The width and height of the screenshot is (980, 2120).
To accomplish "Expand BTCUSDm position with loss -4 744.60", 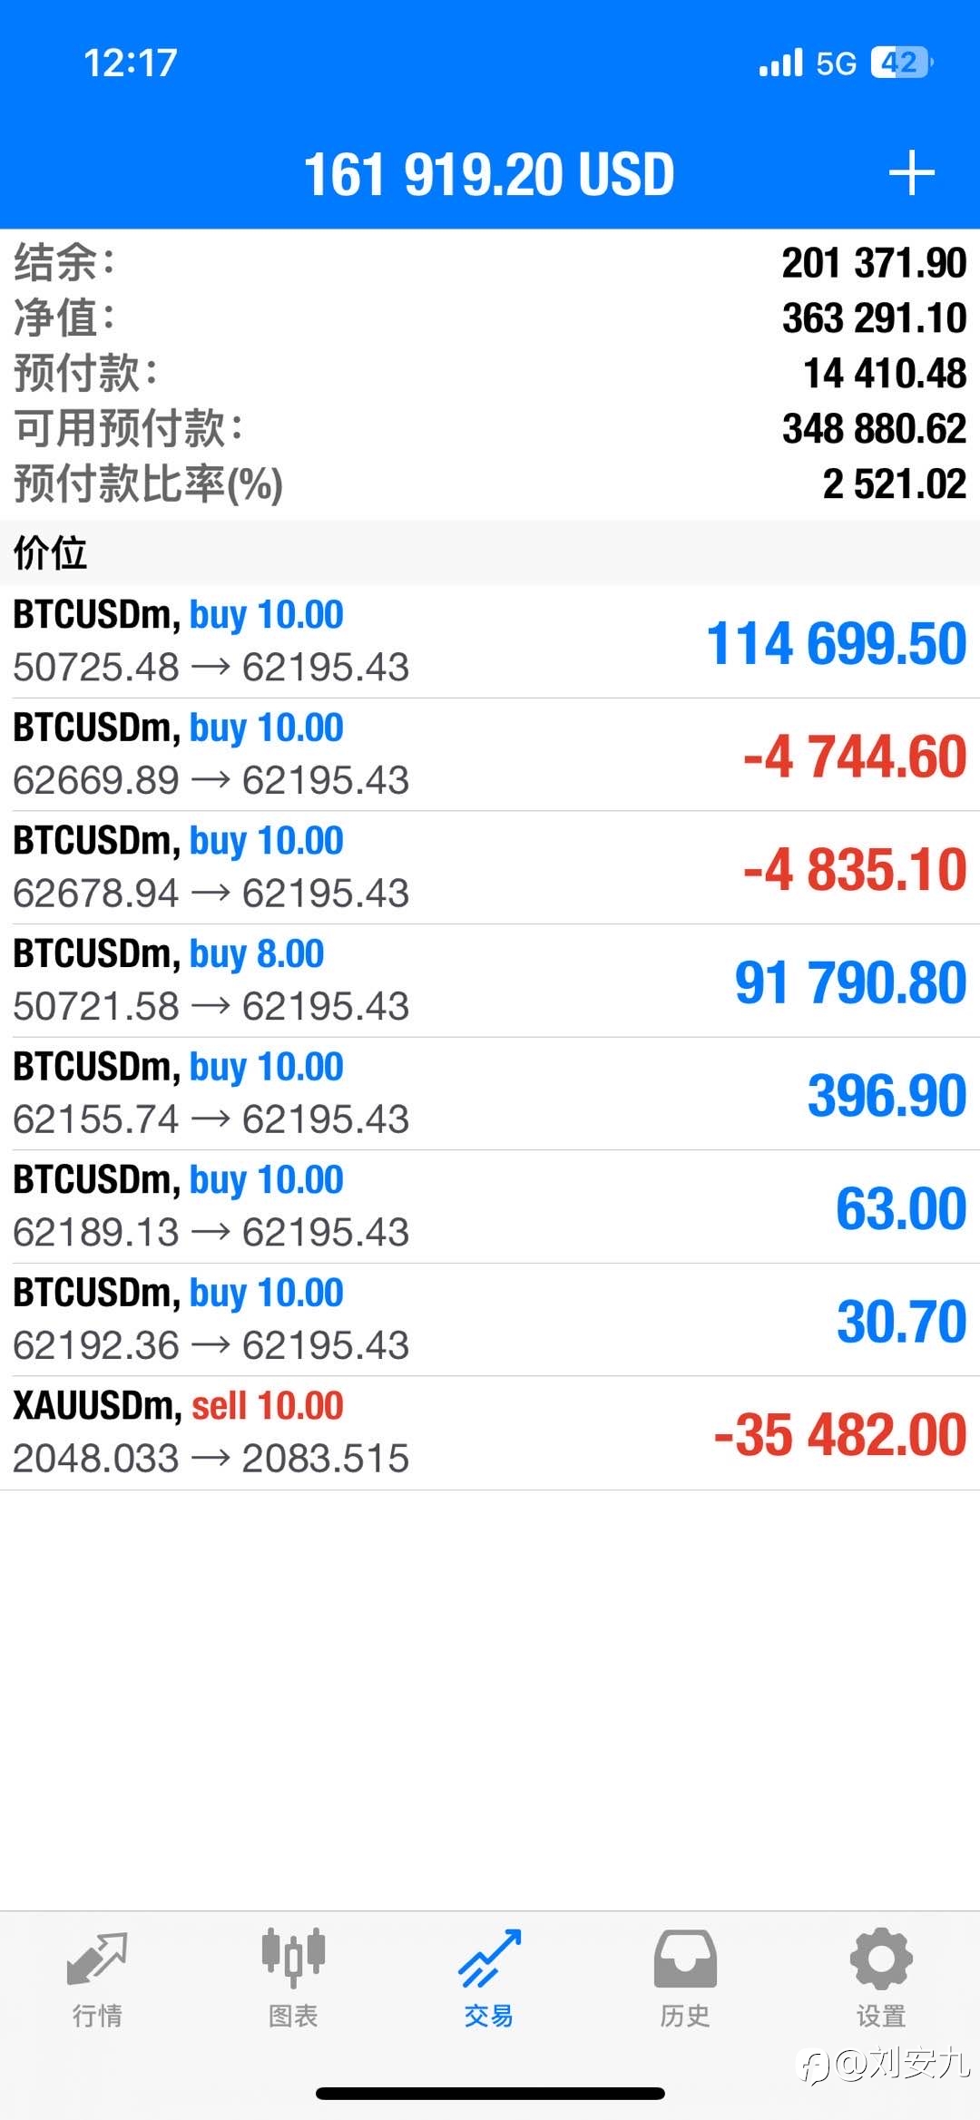I will click(490, 755).
